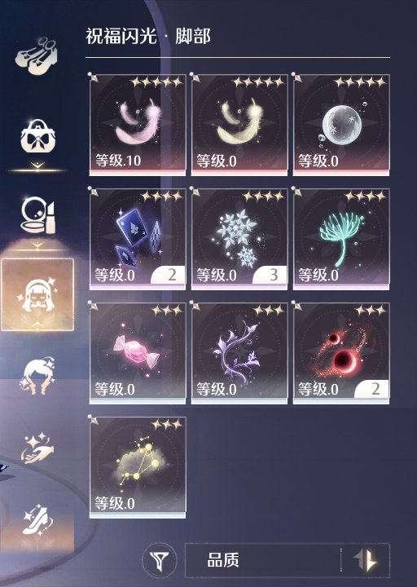417x587 pixels.
Task: Open the handbag accessories category
Action: click(x=38, y=137)
